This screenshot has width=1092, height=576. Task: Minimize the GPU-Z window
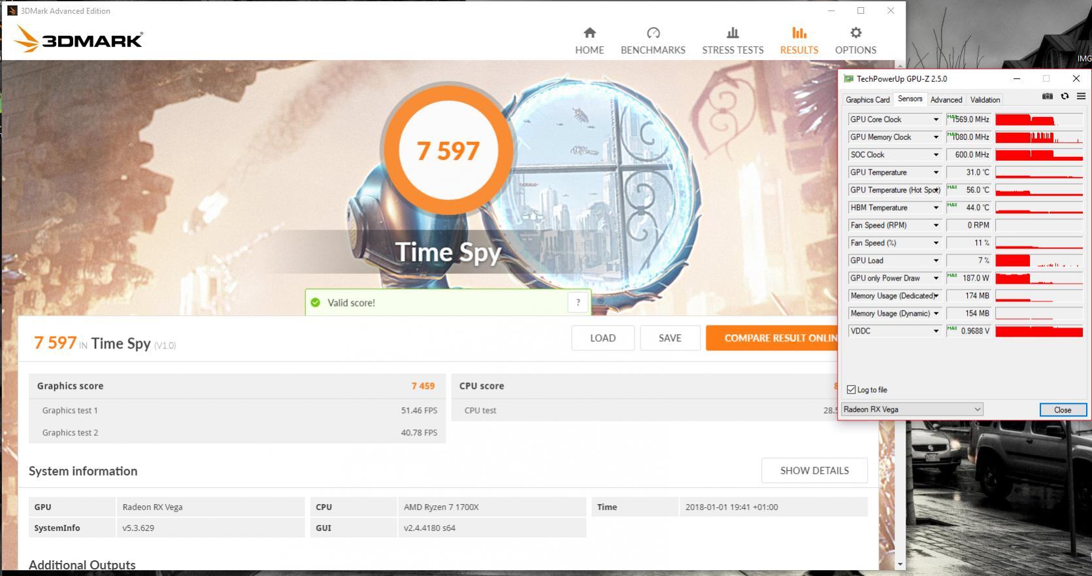click(x=1017, y=78)
